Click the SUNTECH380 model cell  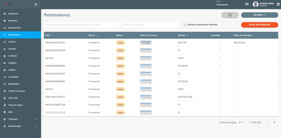point(185,97)
